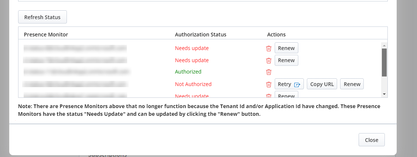Copy URL for the Not Authorized monitor
This screenshot has width=417, height=157.
click(322, 84)
